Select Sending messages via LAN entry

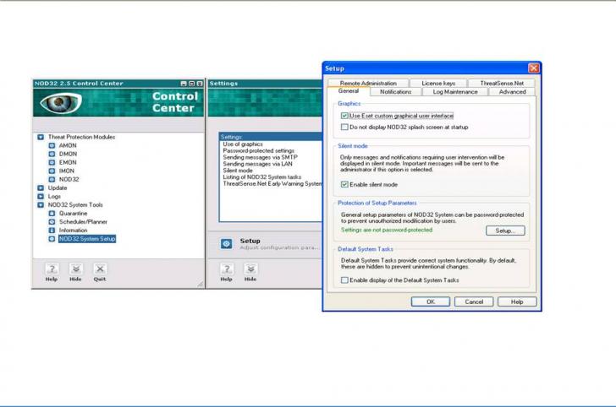258,164
